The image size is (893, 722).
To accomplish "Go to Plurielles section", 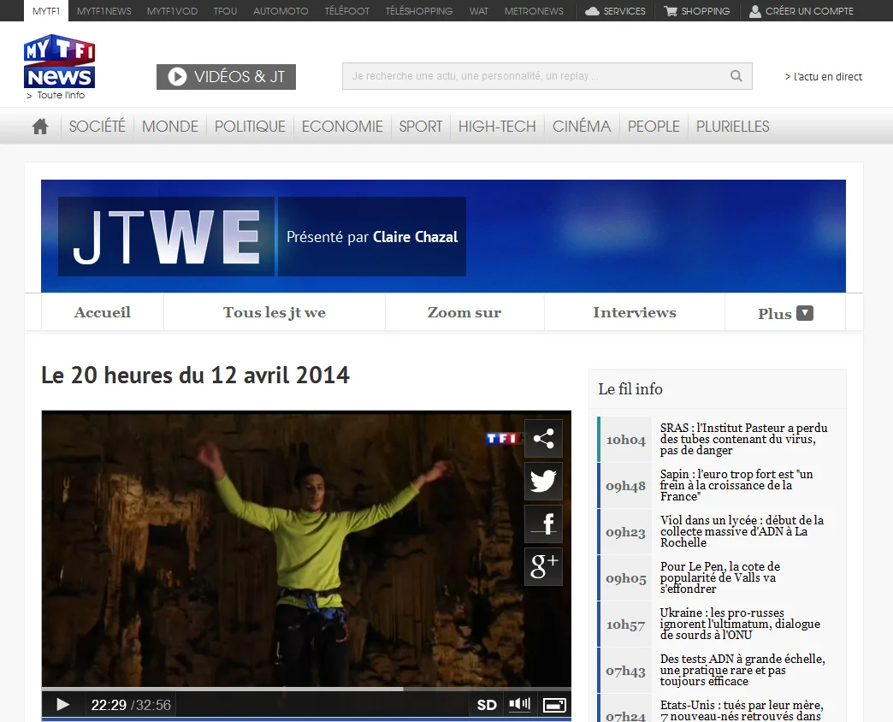I will pos(732,127).
